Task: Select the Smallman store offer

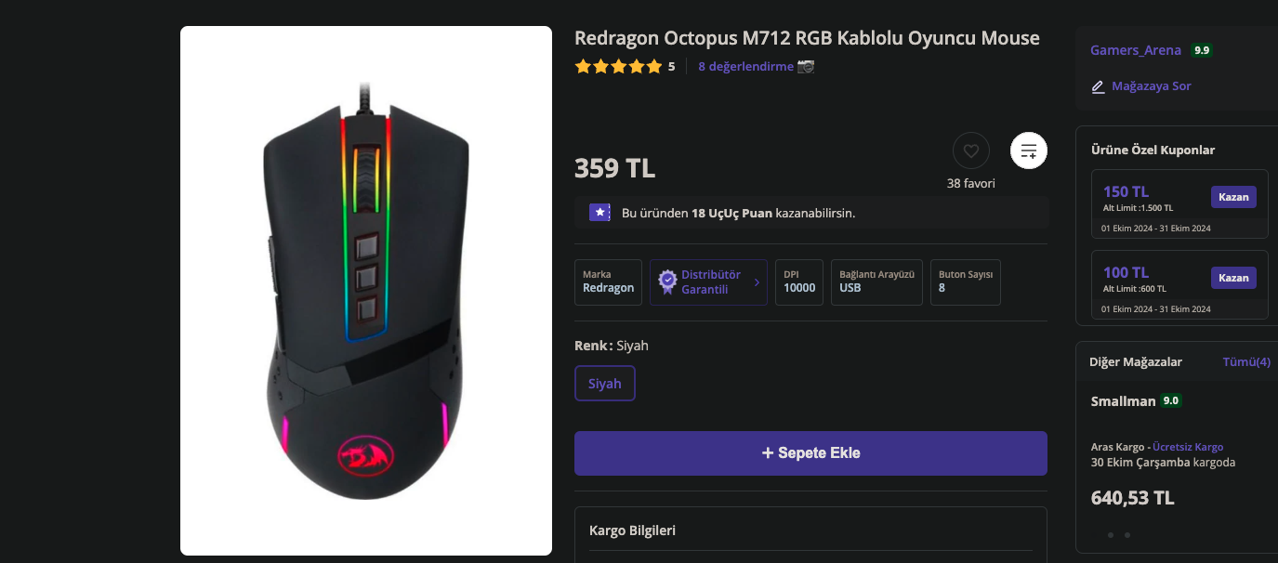Action: point(1177,452)
